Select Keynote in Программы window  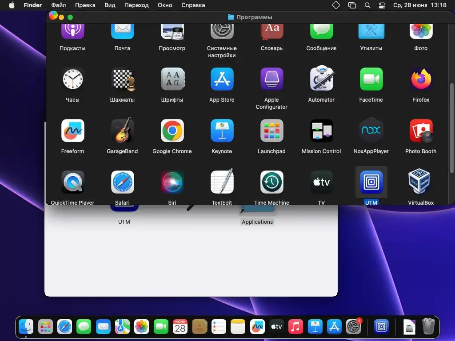pyautogui.click(x=222, y=131)
